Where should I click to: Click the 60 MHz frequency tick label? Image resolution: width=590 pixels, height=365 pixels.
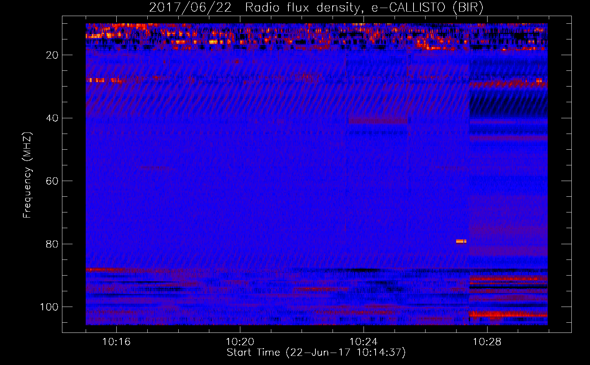52,181
